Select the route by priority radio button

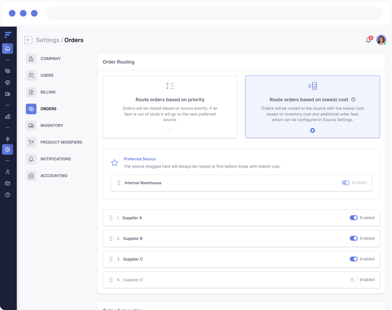pos(170,130)
